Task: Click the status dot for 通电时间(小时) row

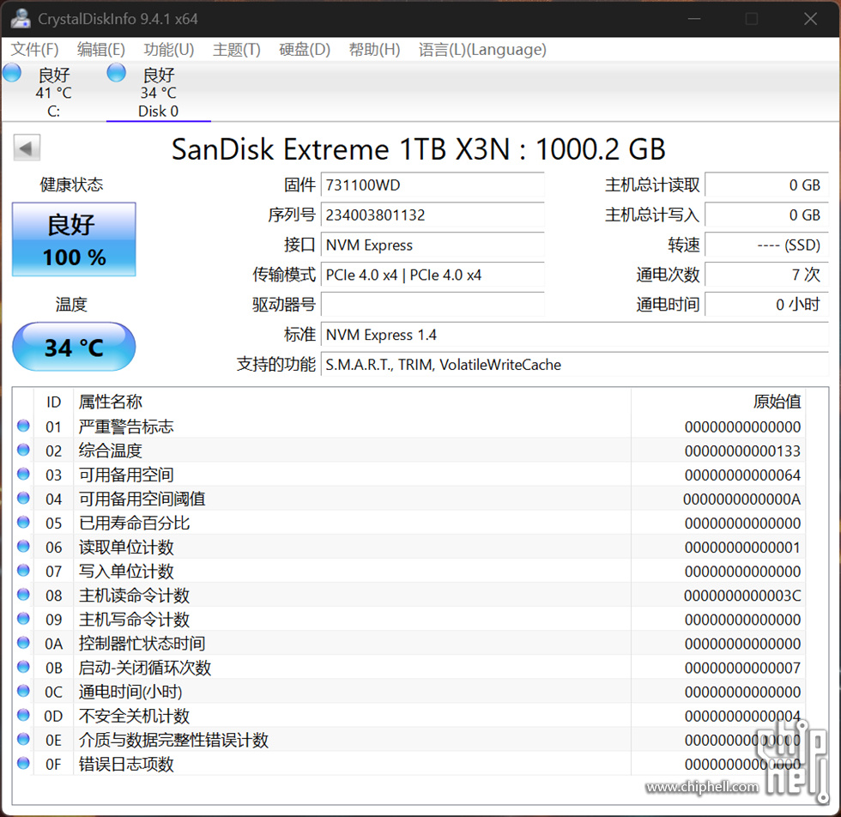Action: [23, 691]
